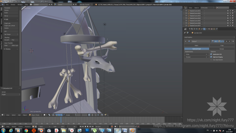The height and width of the screenshot is (133, 236).
Task: Open the Render menu in top bar
Action: (x=13, y=5)
